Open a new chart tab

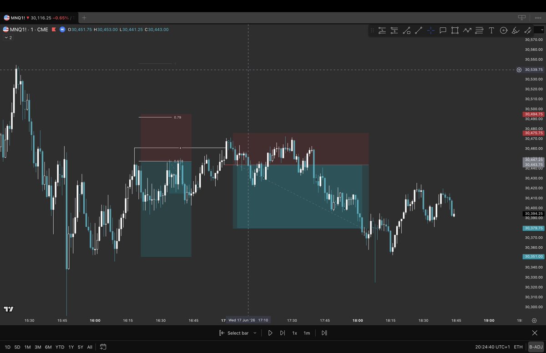click(x=84, y=17)
